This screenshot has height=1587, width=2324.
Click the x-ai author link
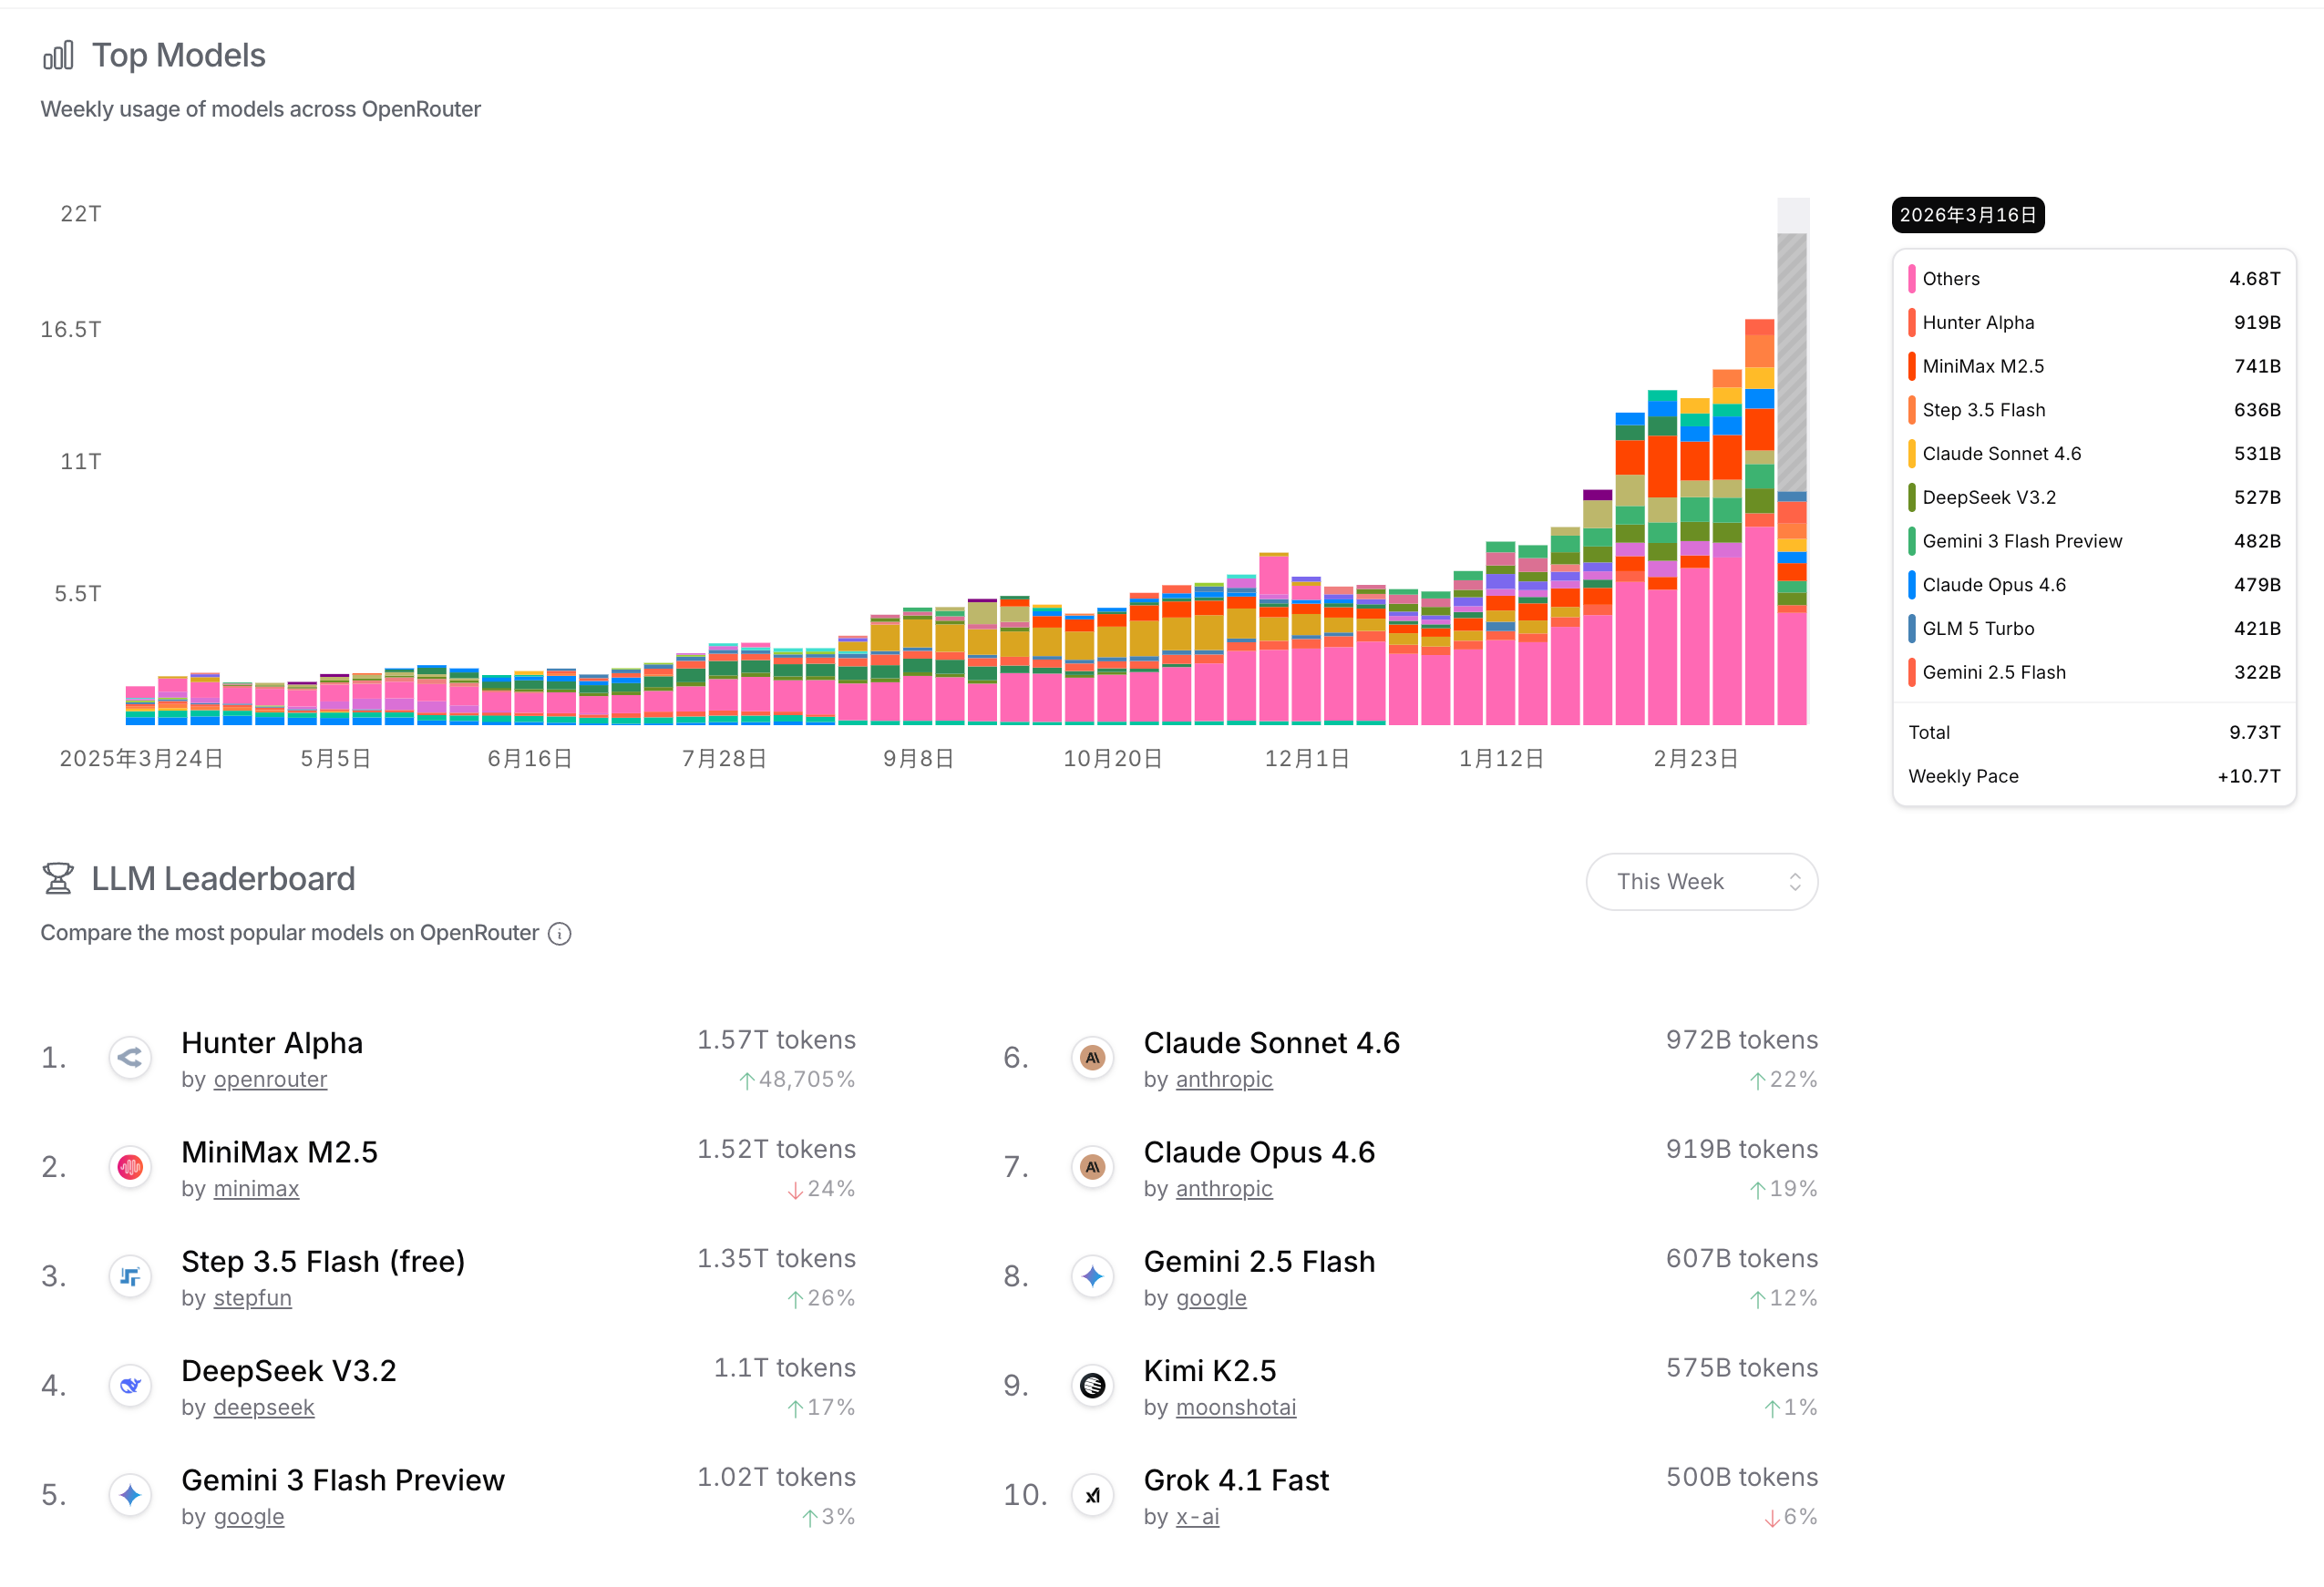(1197, 1516)
